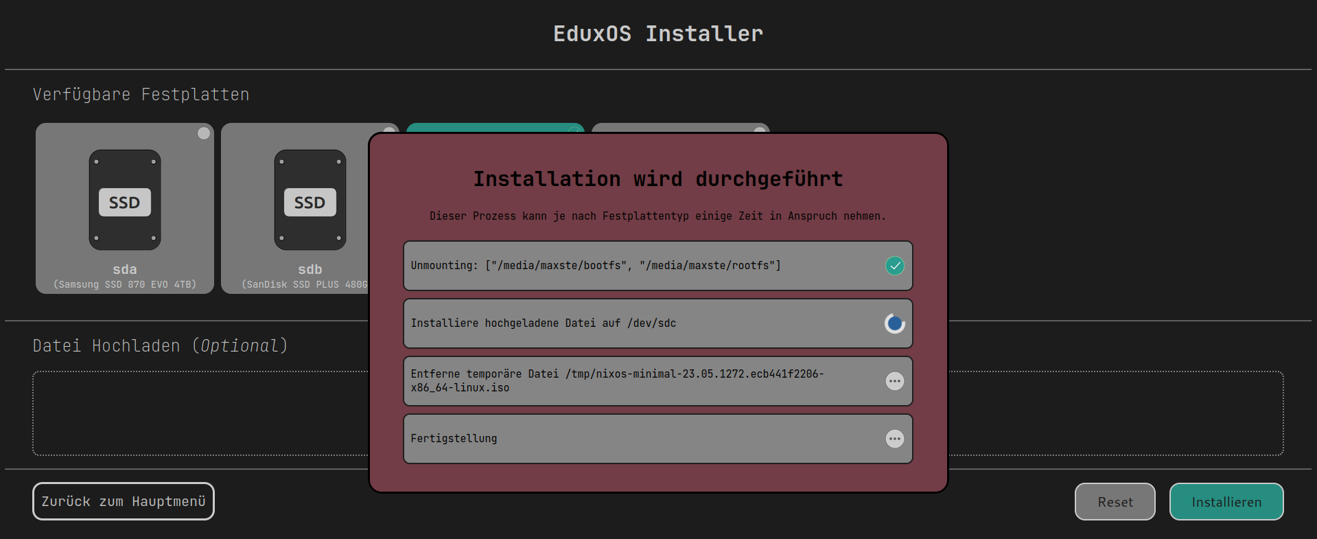Click the SanDisk SSD PLUS label

tap(305, 284)
